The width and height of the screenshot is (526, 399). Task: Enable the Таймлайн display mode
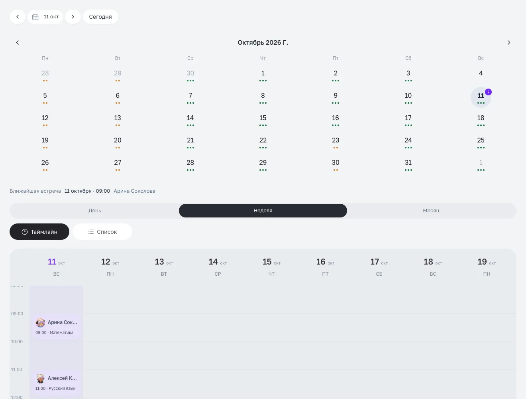point(39,232)
